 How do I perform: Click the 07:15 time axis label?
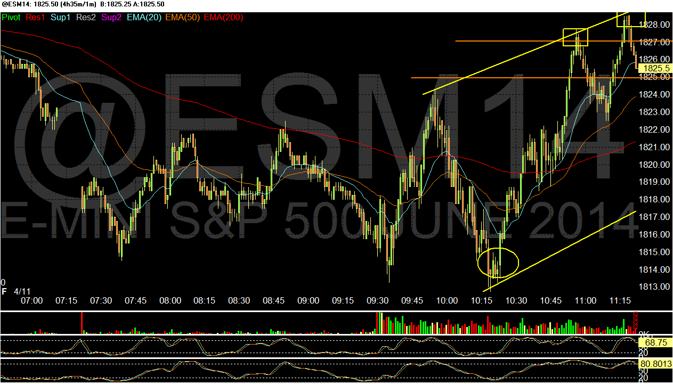coord(66,301)
